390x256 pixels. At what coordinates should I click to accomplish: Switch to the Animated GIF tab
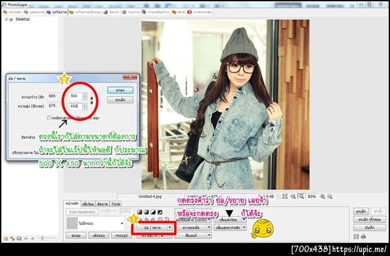(155, 12)
